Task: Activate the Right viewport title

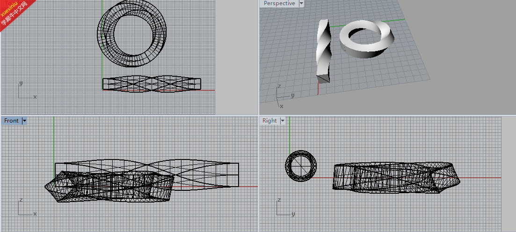Action: 269,121
